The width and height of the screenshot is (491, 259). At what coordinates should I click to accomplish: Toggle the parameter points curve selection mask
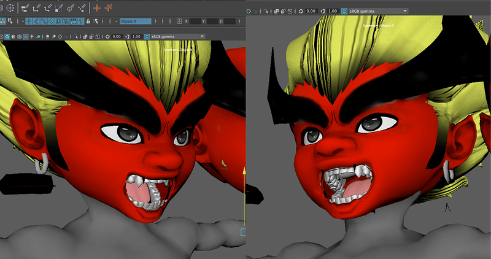pyautogui.click(x=44, y=21)
